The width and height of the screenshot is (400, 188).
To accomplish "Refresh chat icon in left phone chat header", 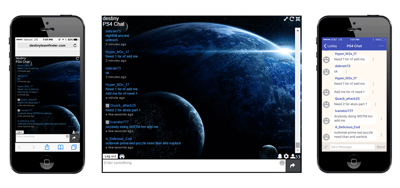I will [77, 59].
